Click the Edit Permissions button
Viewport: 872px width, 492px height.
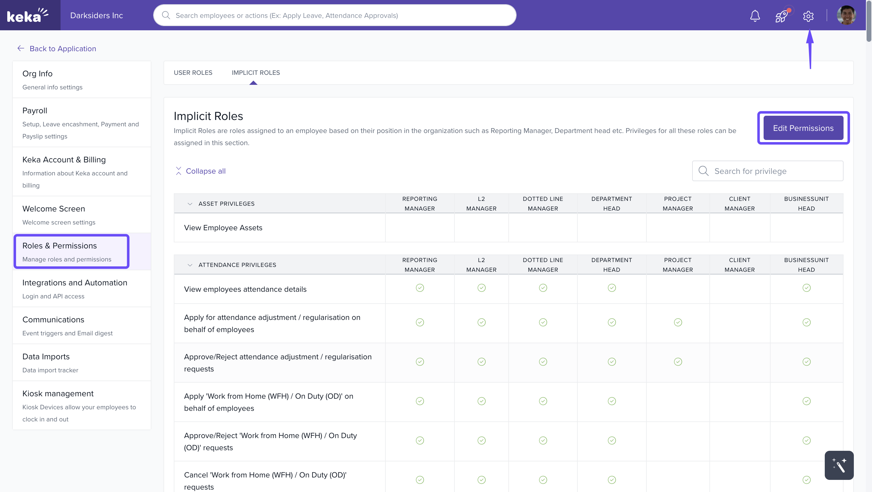pos(803,128)
